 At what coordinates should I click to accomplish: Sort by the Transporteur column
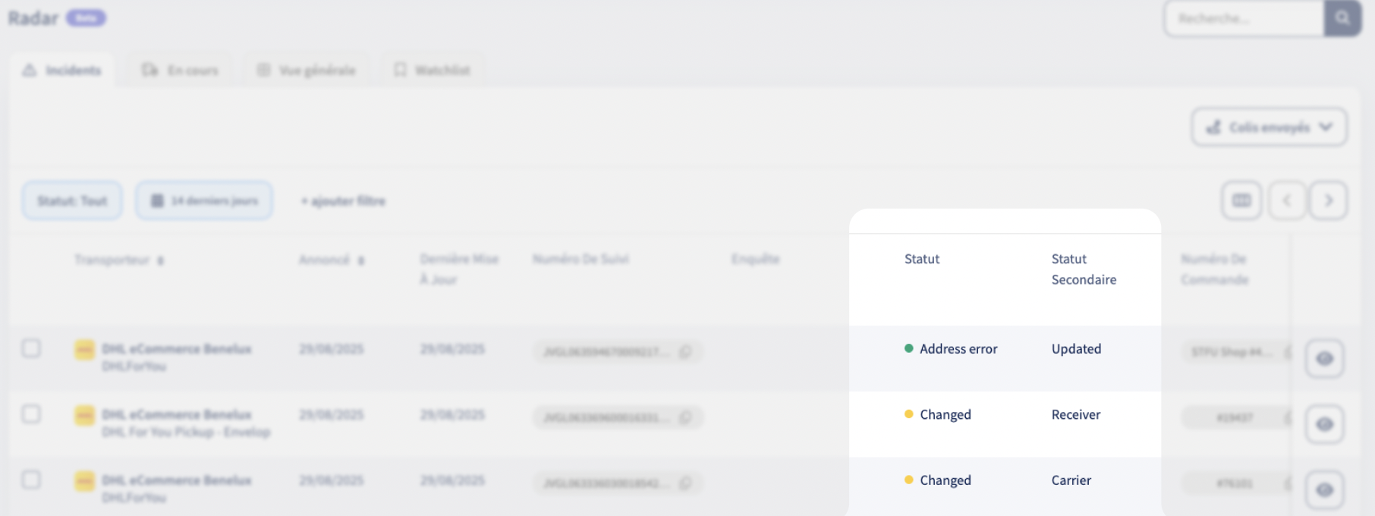[119, 260]
